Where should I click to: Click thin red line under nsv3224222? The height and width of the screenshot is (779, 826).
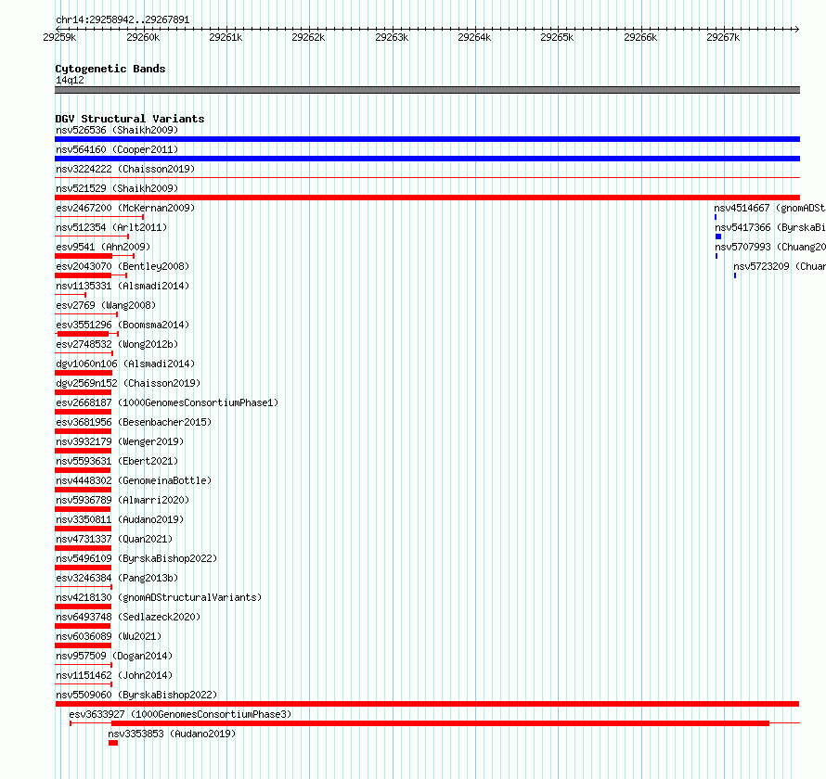[427, 178]
